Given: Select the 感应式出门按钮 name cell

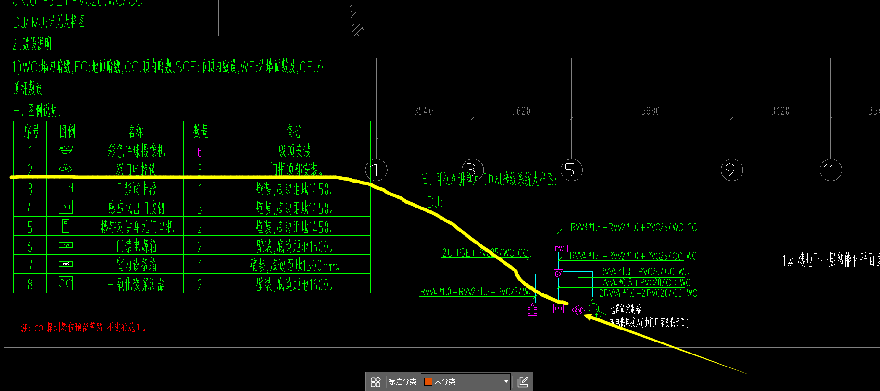Looking at the screenshot, I should coord(134,208).
